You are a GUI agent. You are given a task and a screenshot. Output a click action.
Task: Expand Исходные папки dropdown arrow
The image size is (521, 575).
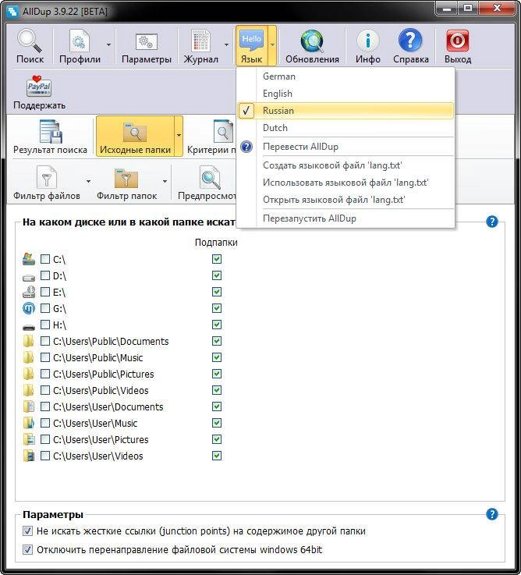click(x=179, y=135)
